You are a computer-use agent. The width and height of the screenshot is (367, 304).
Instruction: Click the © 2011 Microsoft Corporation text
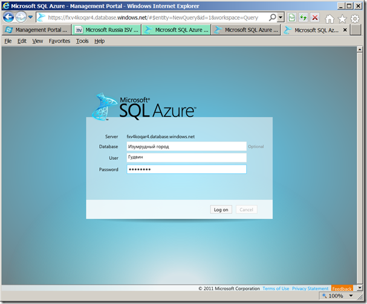click(x=229, y=288)
